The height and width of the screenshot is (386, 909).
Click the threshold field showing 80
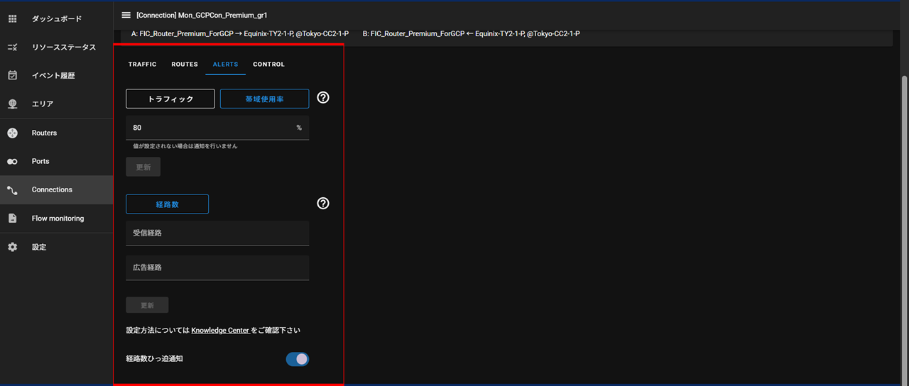click(217, 128)
